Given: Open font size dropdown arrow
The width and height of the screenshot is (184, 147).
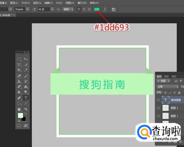Looking at the screenshot, I should click(52, 9).
